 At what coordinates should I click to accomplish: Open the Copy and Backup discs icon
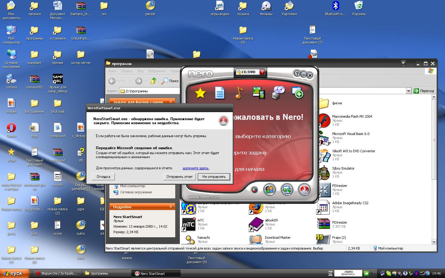[278, 92]
